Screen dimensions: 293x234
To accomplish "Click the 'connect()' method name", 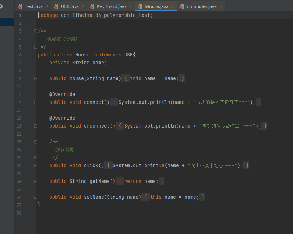I will [96, 102].
